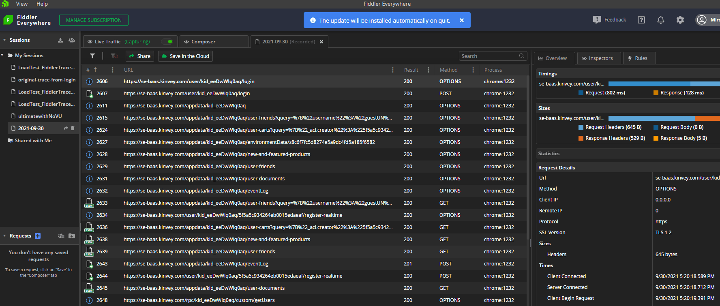Open the notifications bell icon
This screenshot has height=306, width=720.
pos(661,20)
